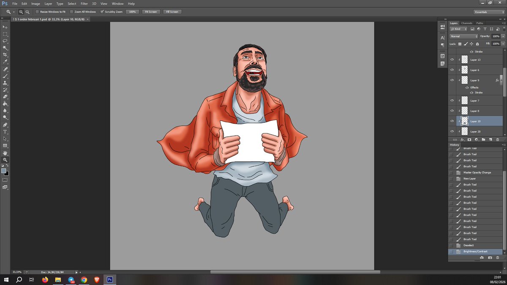Click the Fill Screen button
Screen dimensions: 507x285
pyautogui.click(x=172, y=12)
